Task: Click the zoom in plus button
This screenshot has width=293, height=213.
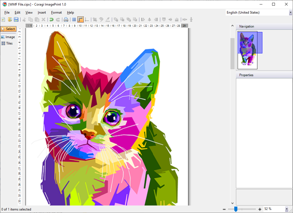Action: tap(260, 209)
